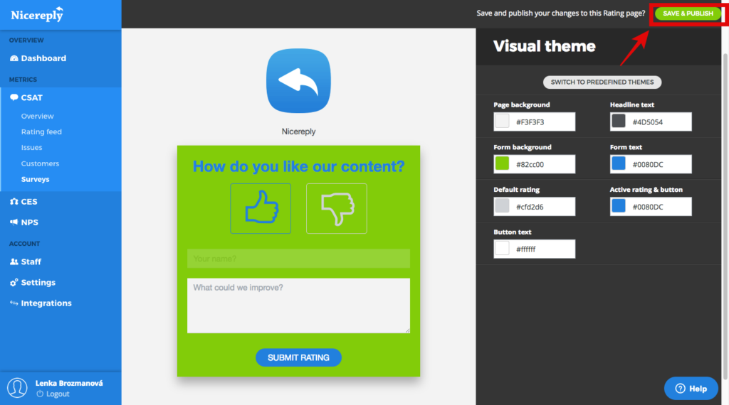Viewport: 729px width, 405px height.
Task: Pick the green Form background color swatch
Action: click(502, 164)
